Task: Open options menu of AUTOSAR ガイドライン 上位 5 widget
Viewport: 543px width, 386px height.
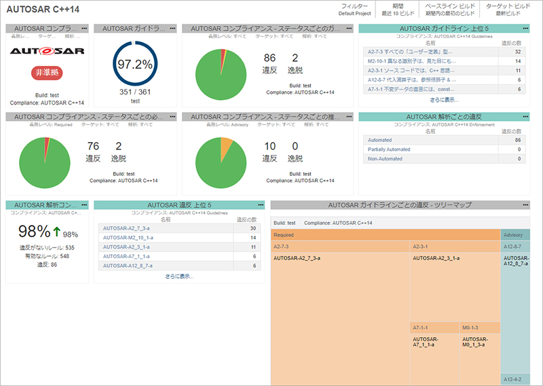Action: click(x=525, y=29)
